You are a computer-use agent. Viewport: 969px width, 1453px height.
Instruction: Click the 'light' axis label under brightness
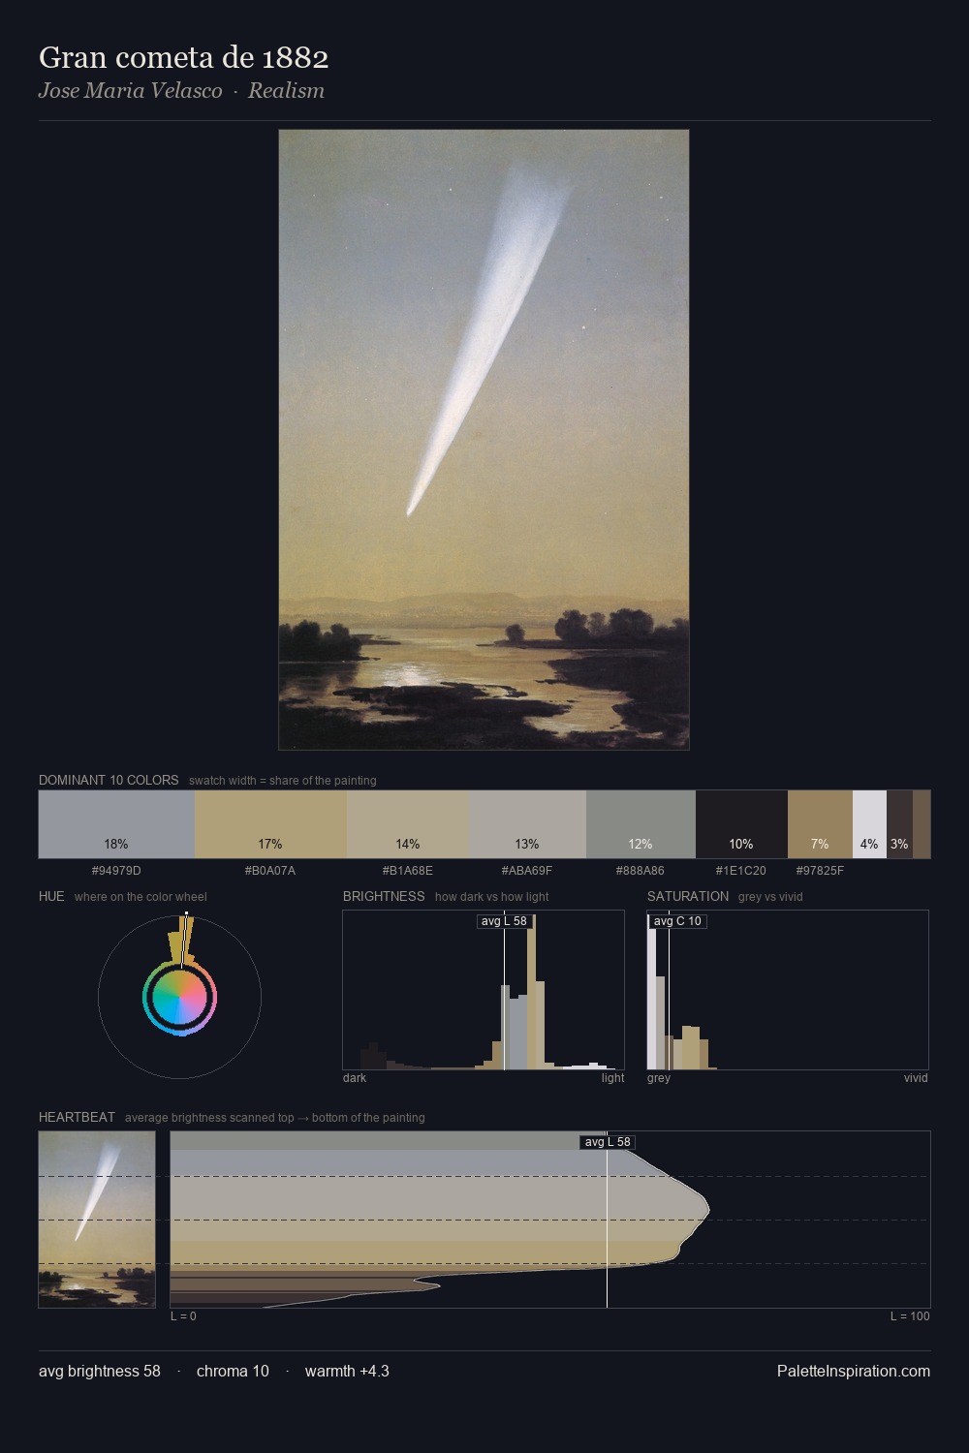(x=613, y=1078)
